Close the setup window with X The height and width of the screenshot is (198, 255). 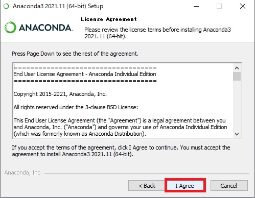click(243, 6)
